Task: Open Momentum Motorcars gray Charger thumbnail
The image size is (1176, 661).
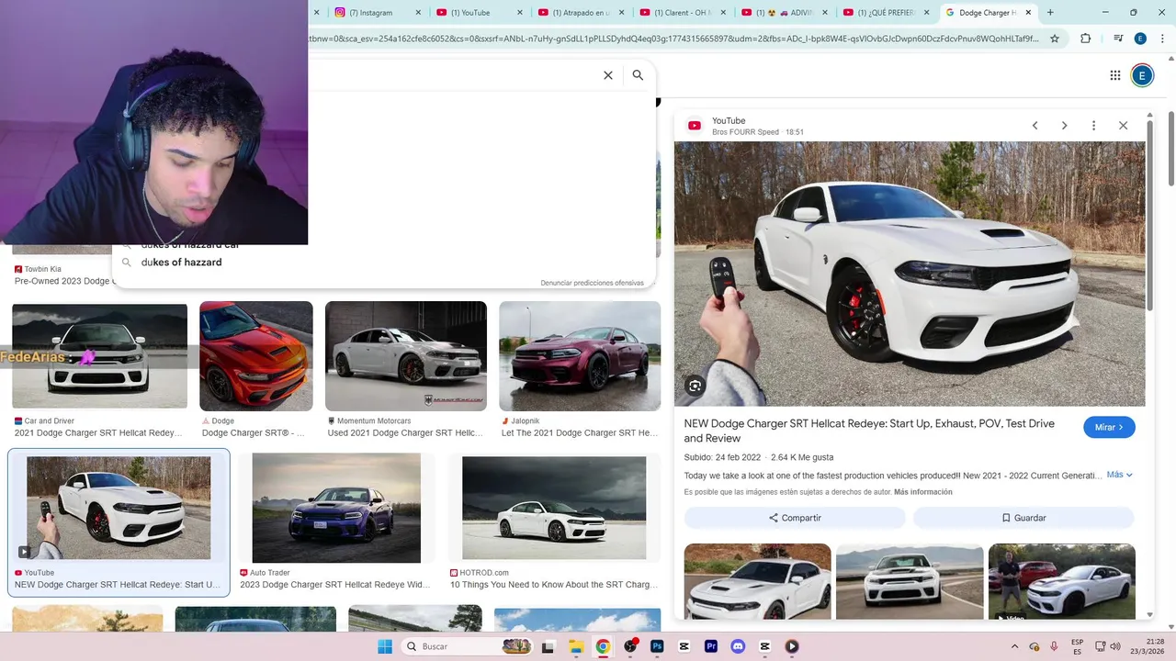Action: 406,356
